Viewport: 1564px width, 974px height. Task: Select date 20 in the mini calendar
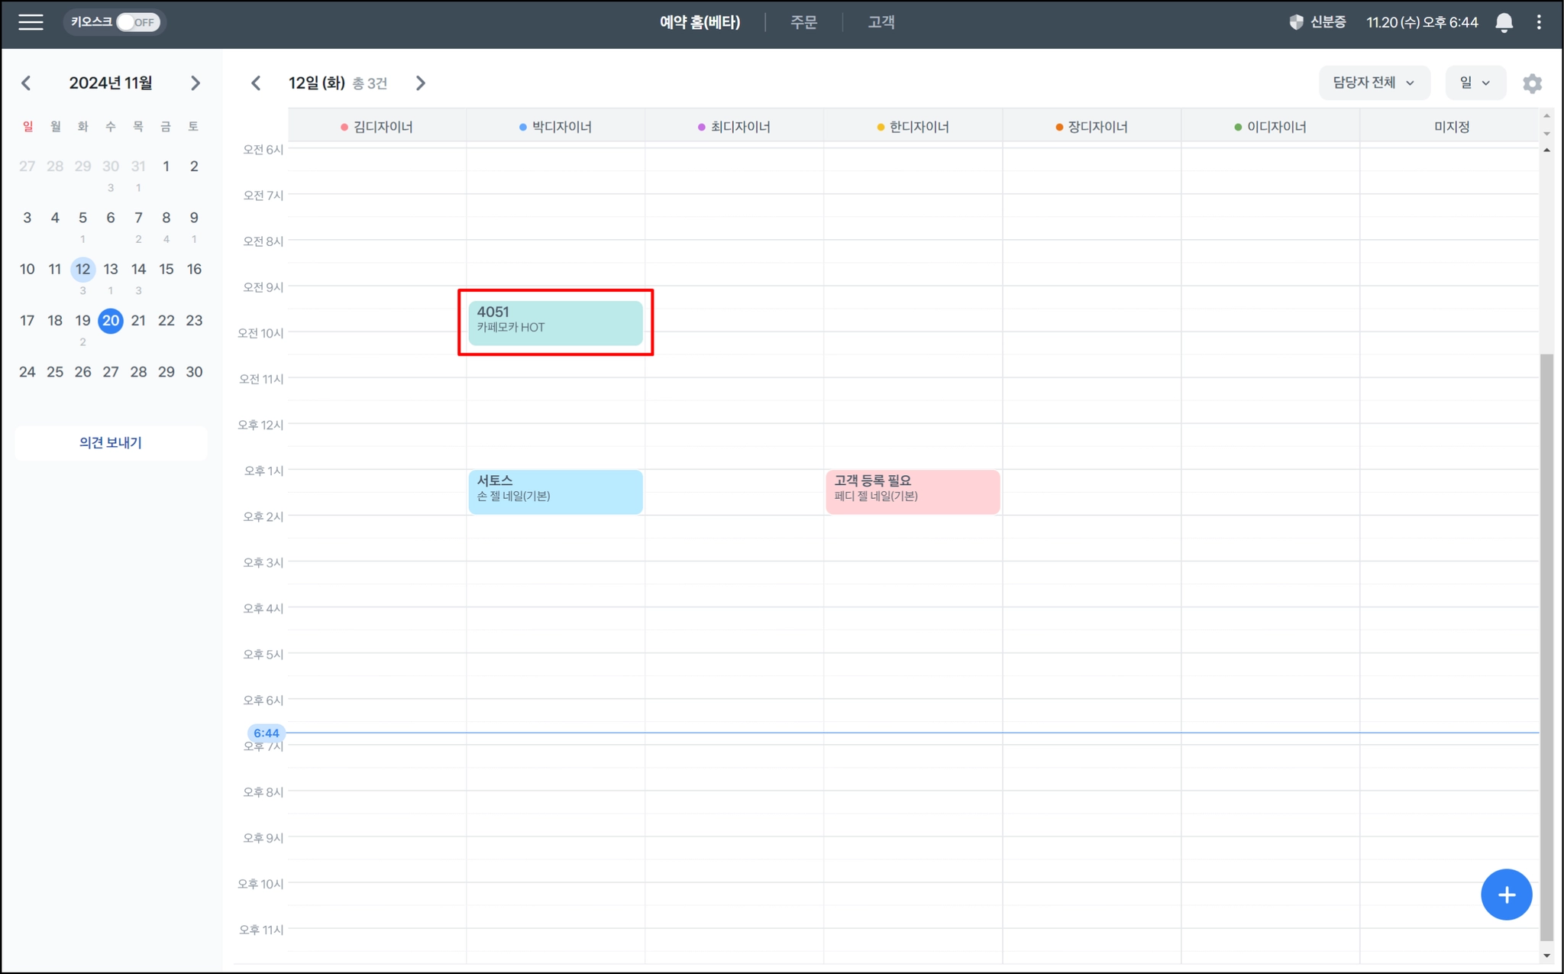(x=111, y=321)
